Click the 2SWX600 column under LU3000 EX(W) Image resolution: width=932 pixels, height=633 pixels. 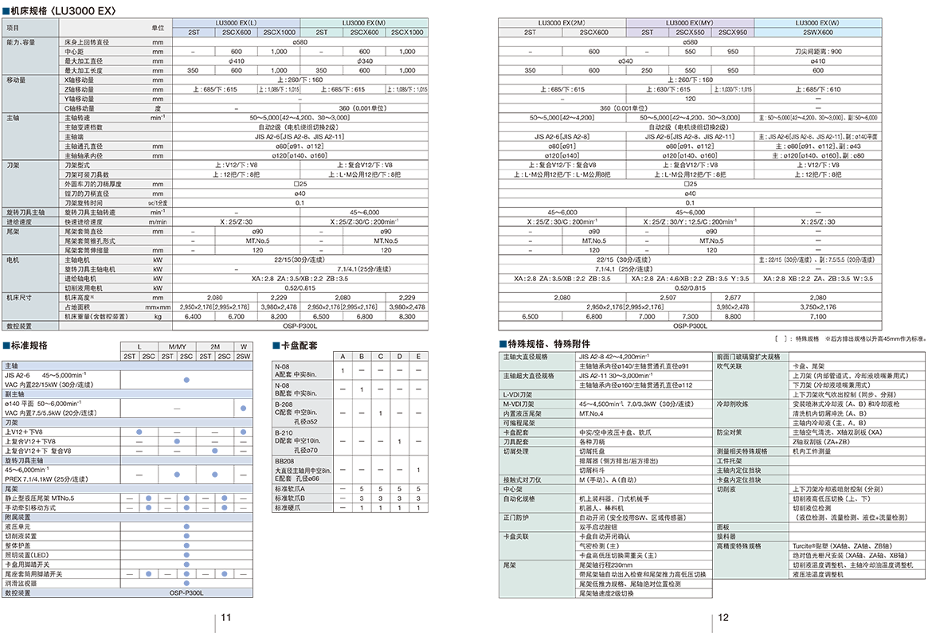(x=817, y=33)
